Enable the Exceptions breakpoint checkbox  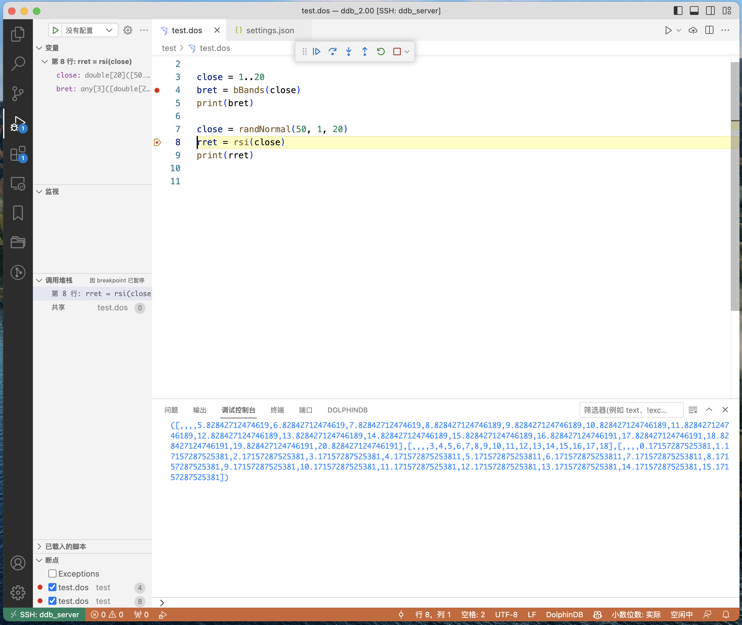tap(52, 573)
